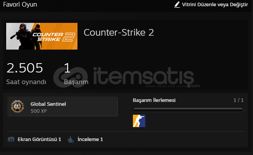Open the Başarım label under count
The width and height of the screenshot is (253, 155).
[x=76, y=82]
